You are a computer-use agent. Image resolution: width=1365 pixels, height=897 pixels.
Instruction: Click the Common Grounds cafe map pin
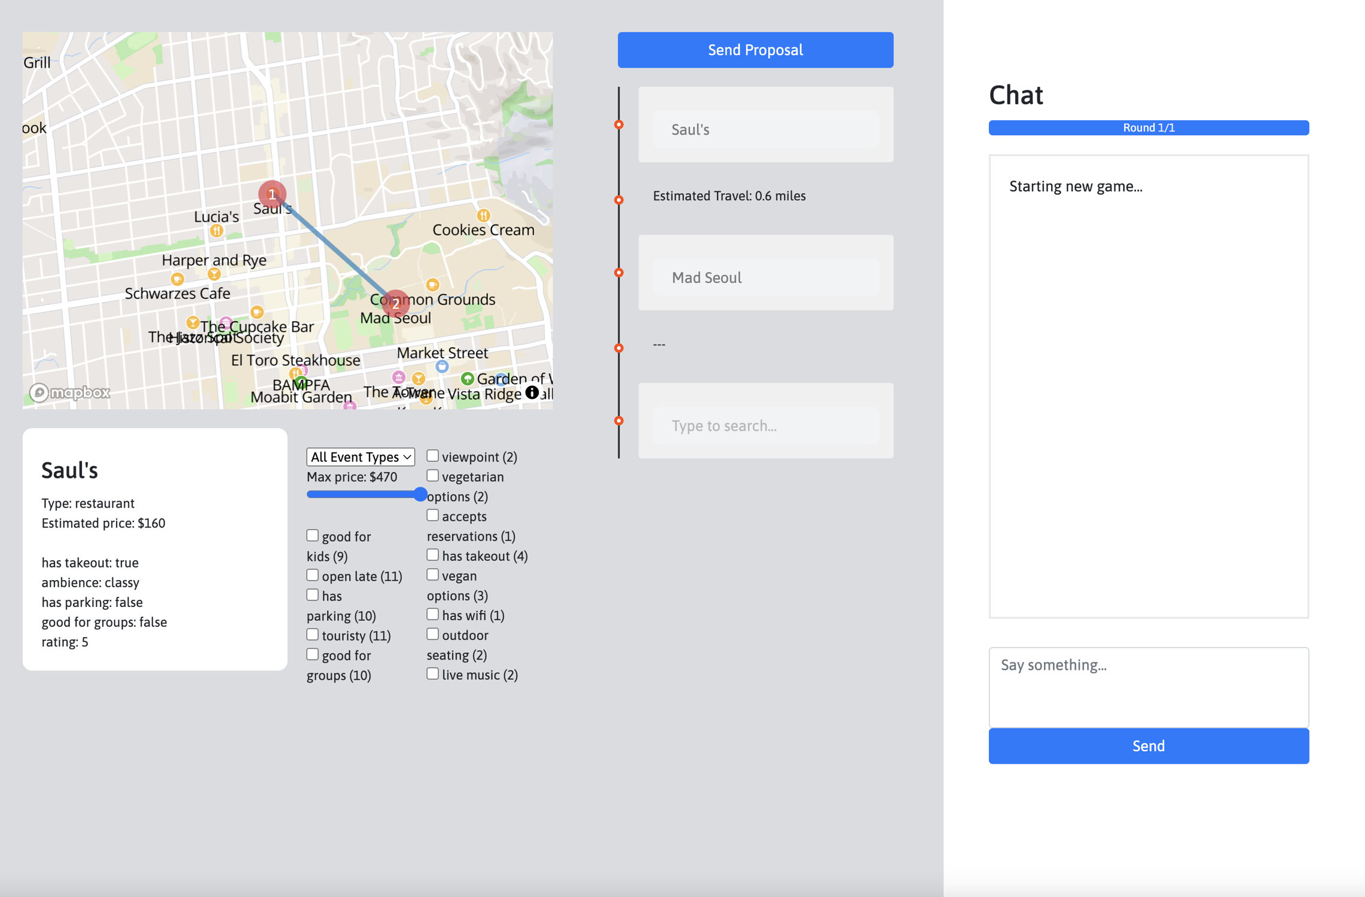[x=432, y=285]
